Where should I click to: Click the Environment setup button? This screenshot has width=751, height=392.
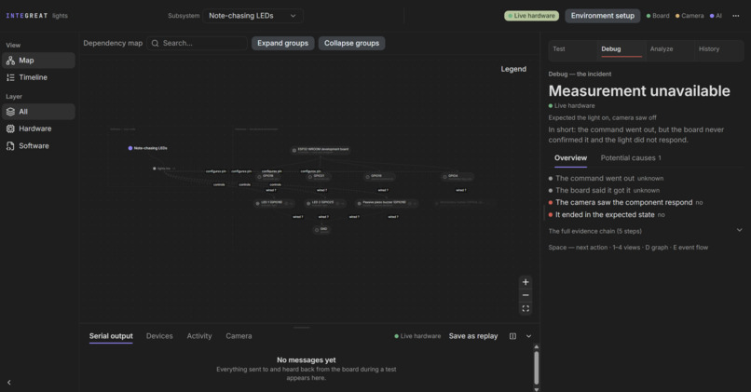(x=603, y=16)
